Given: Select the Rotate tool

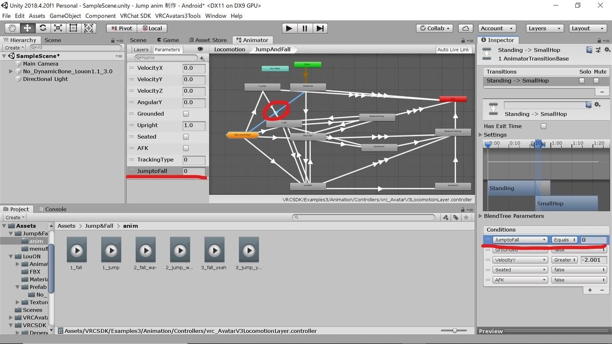Looking at the screenshot, I should click(43, 29).
